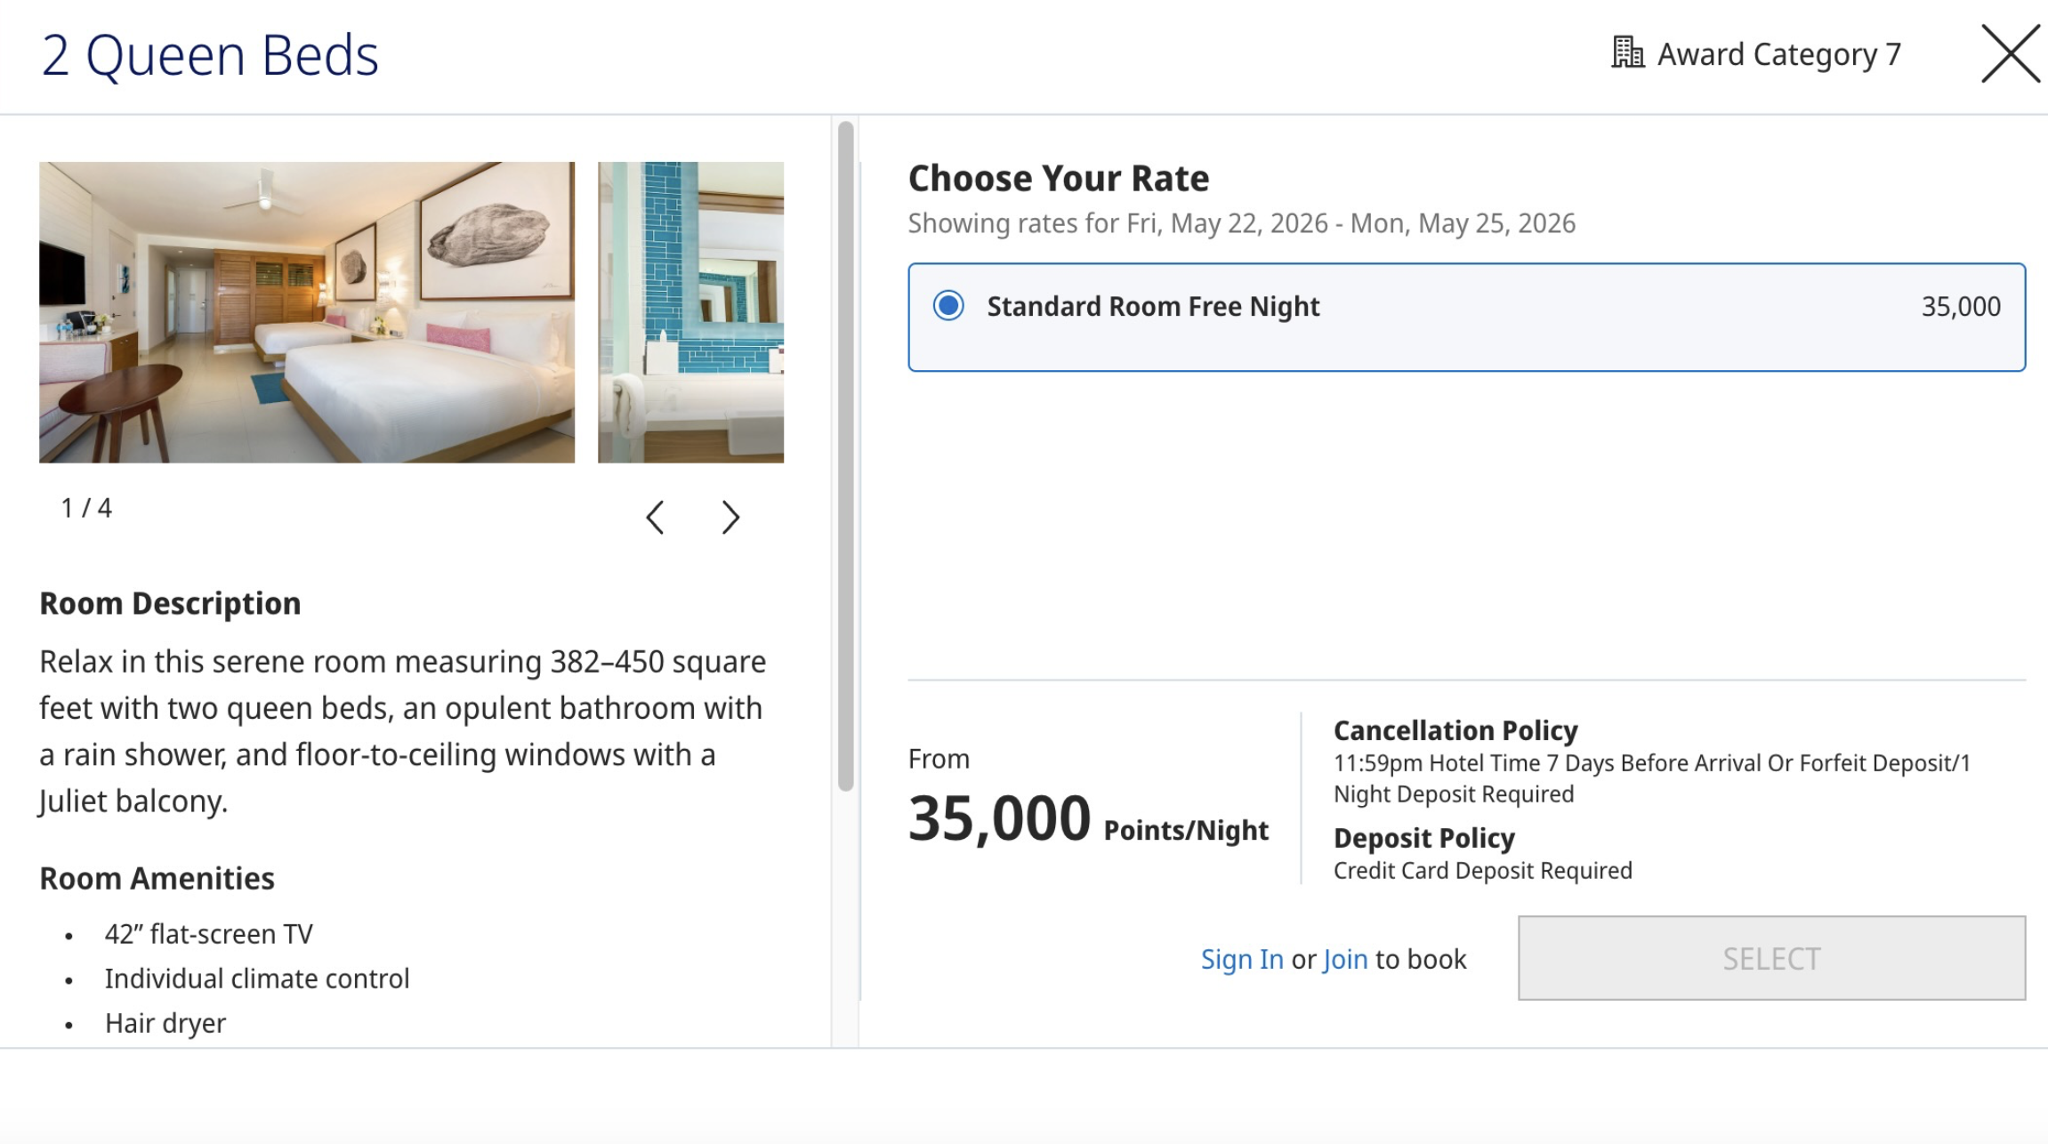Show the previous room photo
Image resolution: width=2048 pixels, height=1144 pixels.
tap(656, 517)
